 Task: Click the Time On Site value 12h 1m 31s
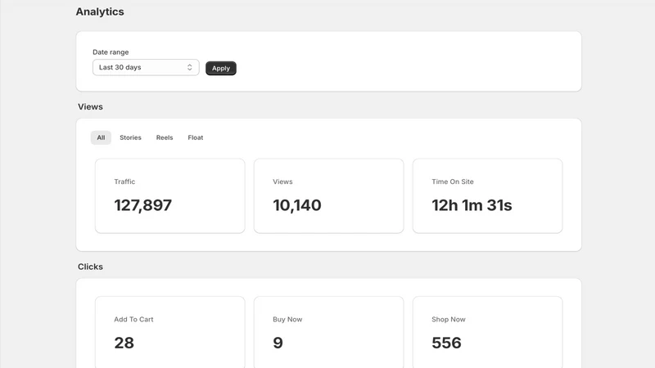click(472, 205)
